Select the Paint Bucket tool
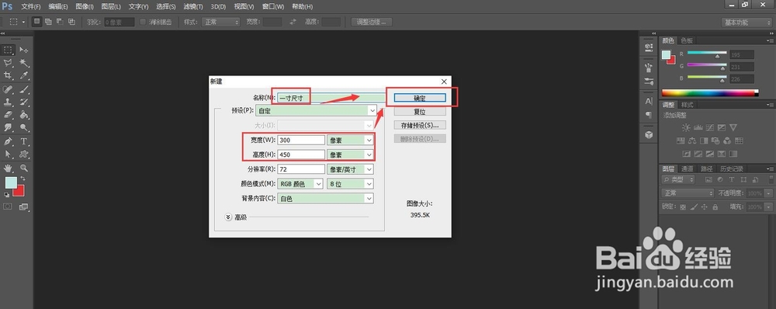This screenshot has height=309, width=776. [x=24, y=115]
